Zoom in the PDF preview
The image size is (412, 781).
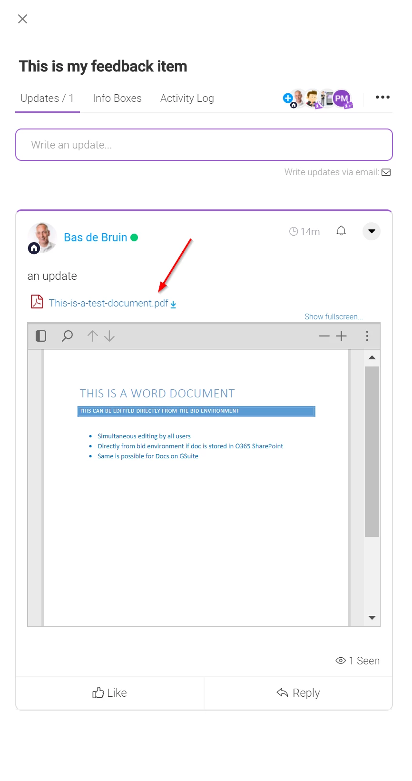tap(341, 336)
